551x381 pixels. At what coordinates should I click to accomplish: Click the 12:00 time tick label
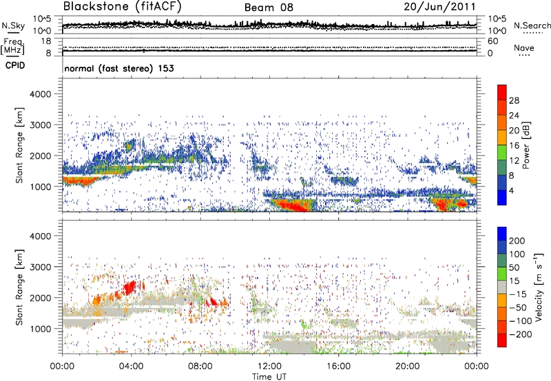point(269,367)
